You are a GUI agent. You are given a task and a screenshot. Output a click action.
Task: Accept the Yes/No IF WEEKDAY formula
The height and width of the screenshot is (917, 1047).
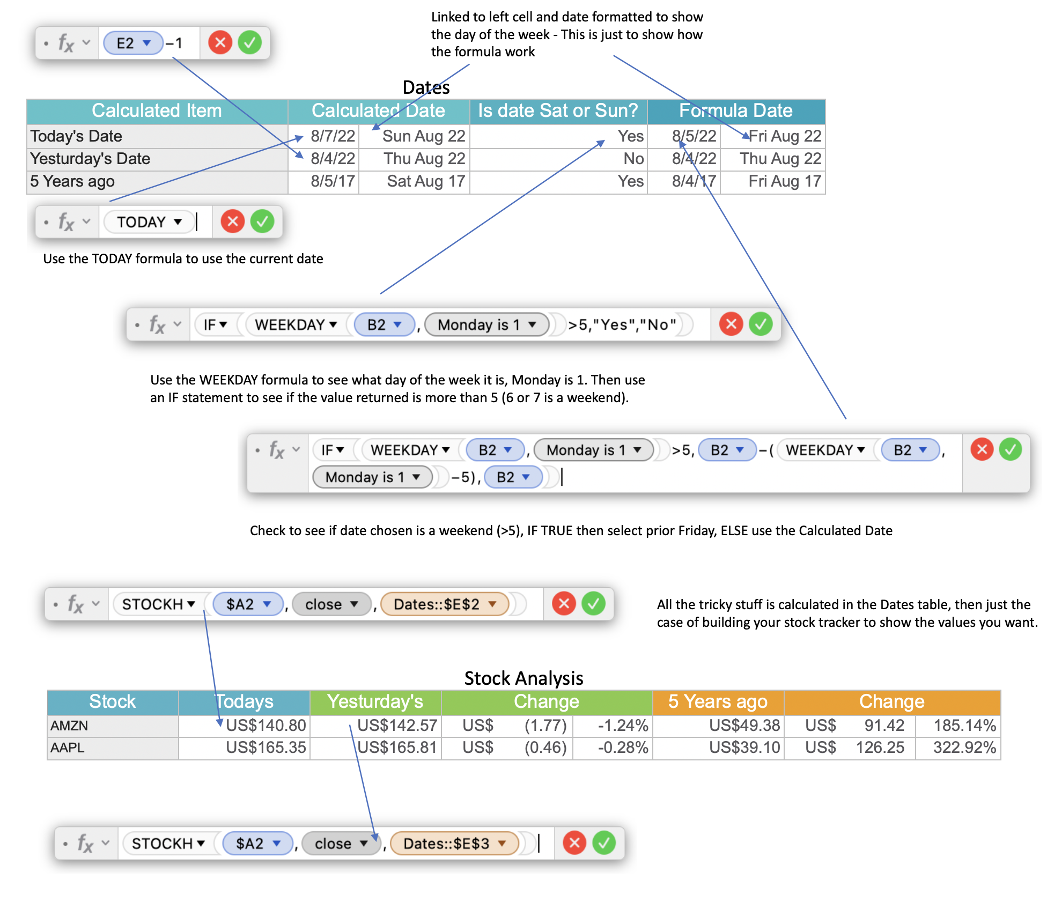tap(761, 324)
